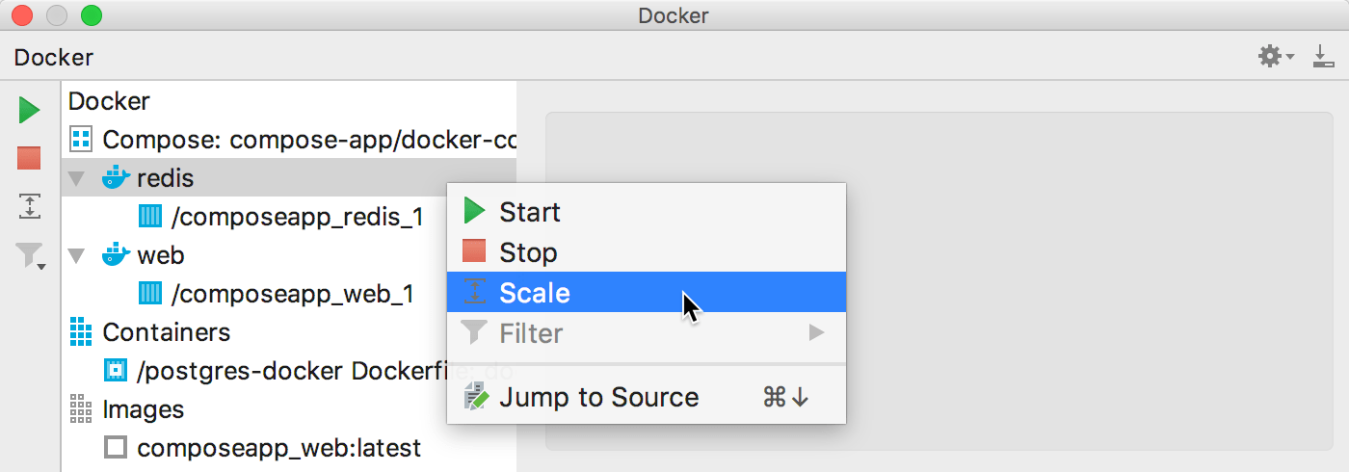This screenshot has height=472, width=1349.
Task: Click the Compose grid icon in the tree
Action: click(81, 140)
